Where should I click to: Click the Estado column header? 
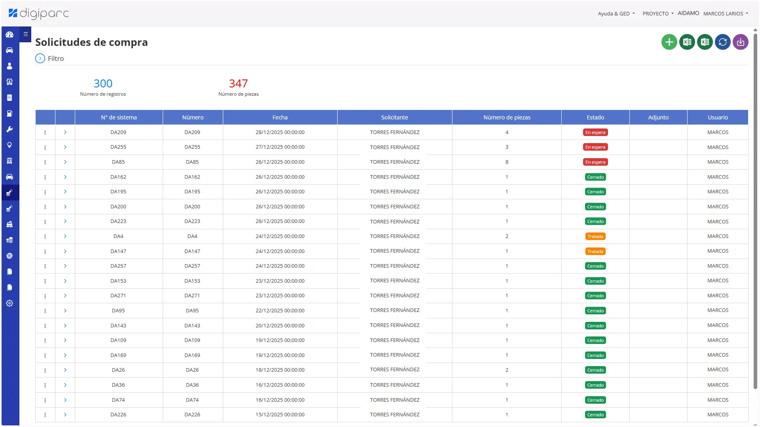(595, 117)
